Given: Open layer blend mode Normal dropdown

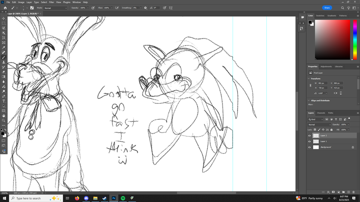Looking at the screenshot, I should coord(319,125).
